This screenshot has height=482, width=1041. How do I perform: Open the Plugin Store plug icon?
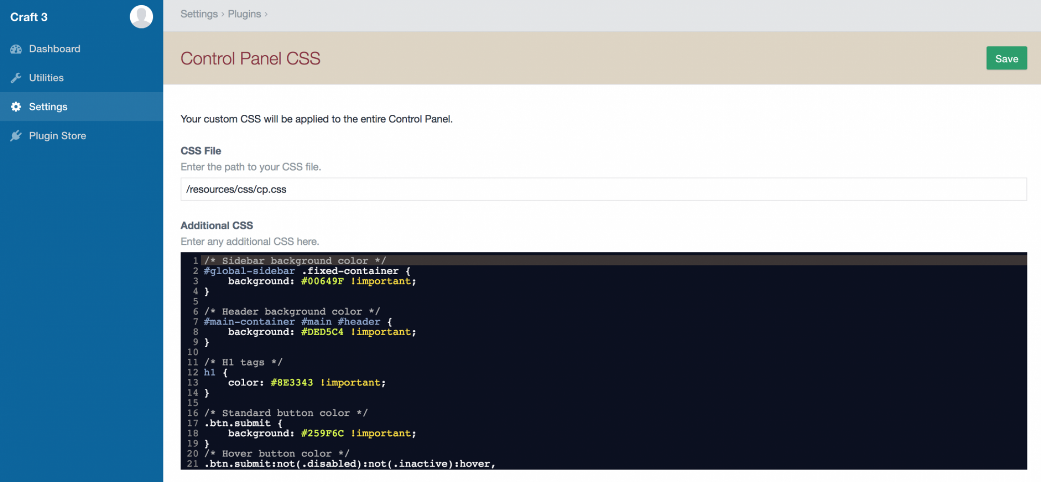click(17, 136)
